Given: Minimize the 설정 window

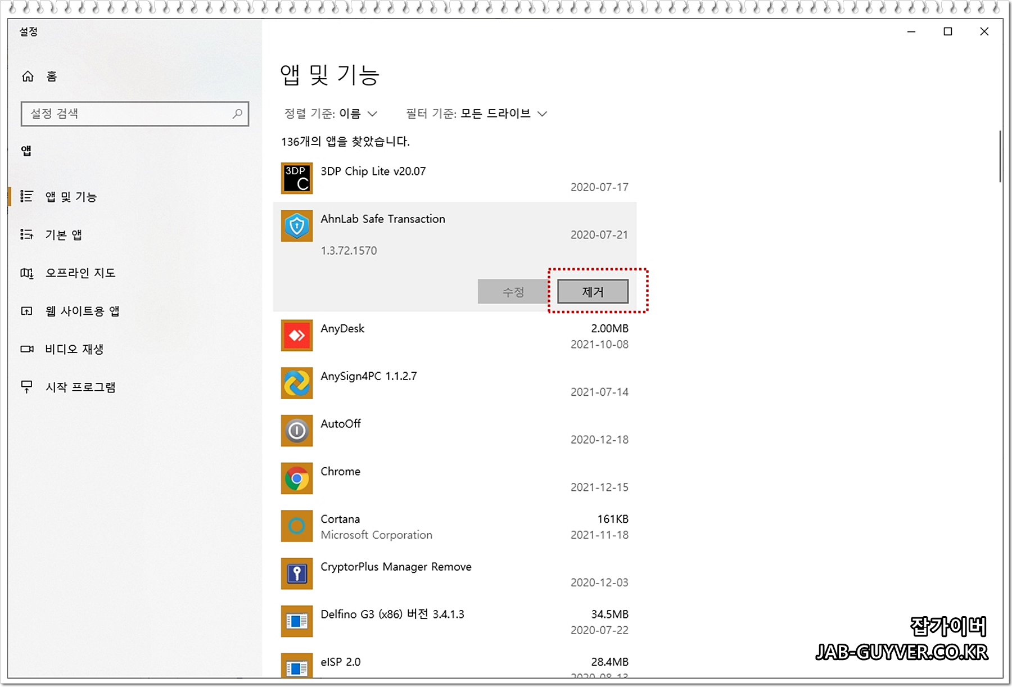Looking at the screenshot, I should pos(911,31).
